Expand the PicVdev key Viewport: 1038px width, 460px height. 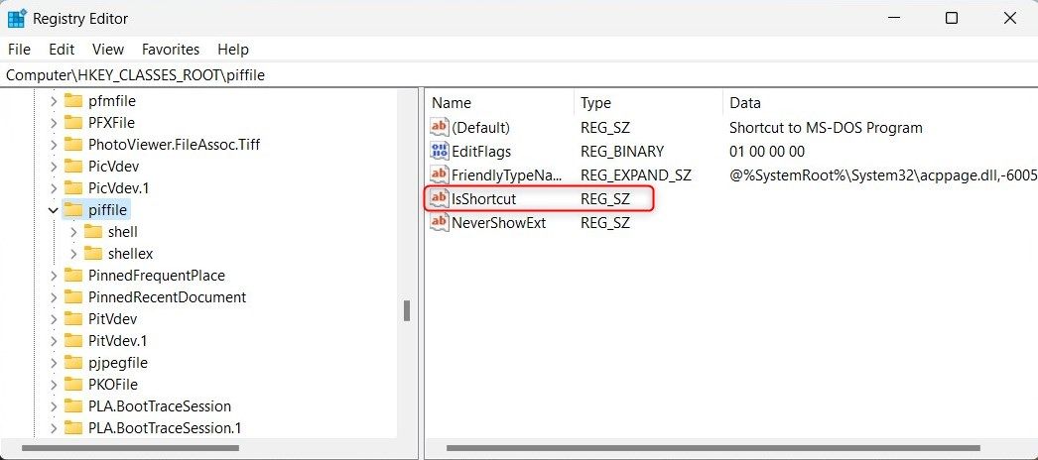coord(55,167)
